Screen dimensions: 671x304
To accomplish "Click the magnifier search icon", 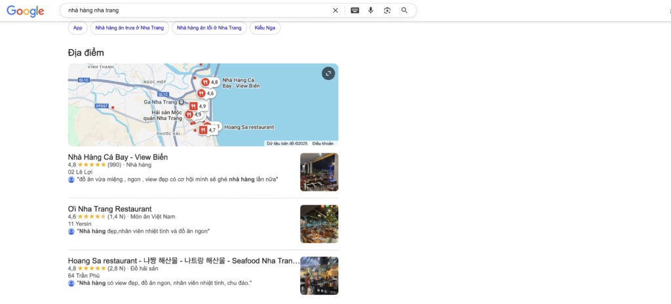I will coord(404,10).
